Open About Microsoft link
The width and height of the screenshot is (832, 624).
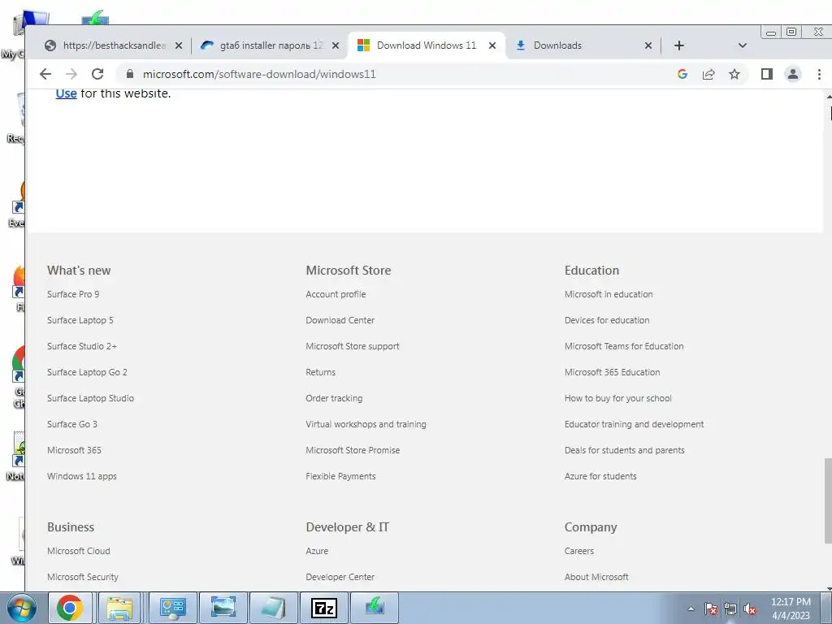coord(596,577)
